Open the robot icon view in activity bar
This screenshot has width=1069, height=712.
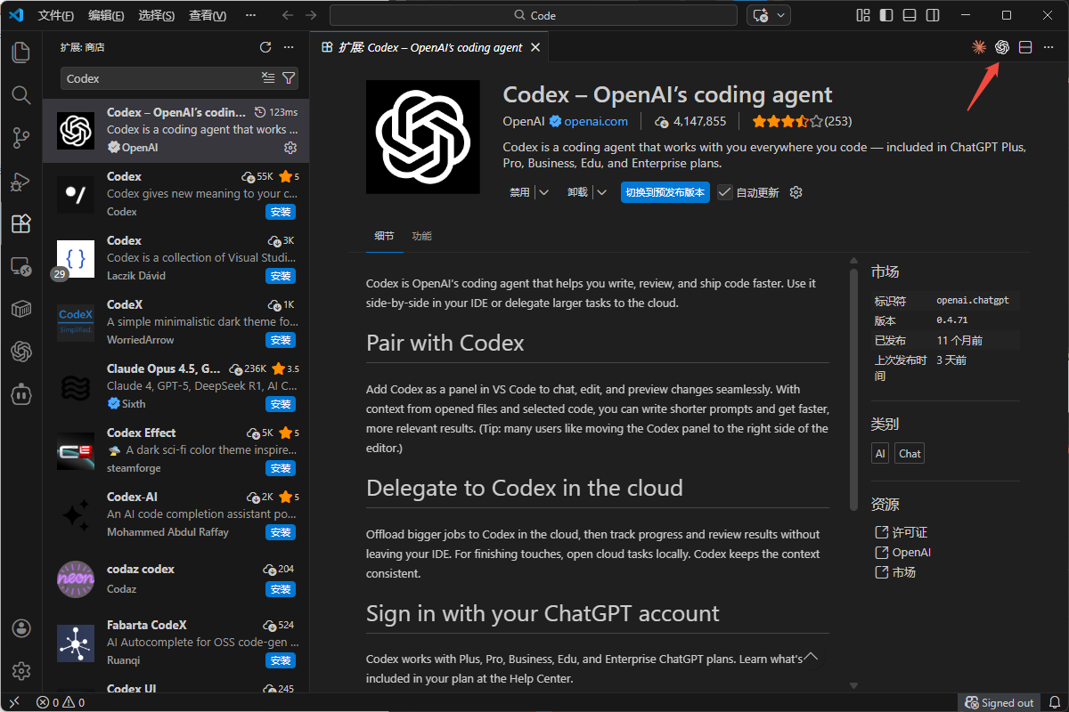pos(21,393)
